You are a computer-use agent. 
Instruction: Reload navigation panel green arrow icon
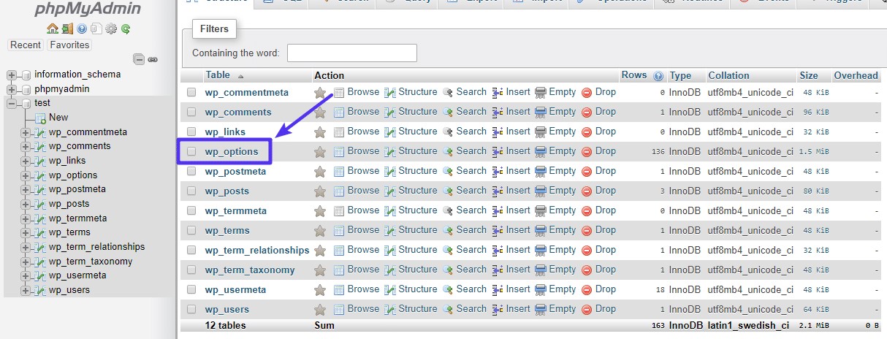coord(126,29)
